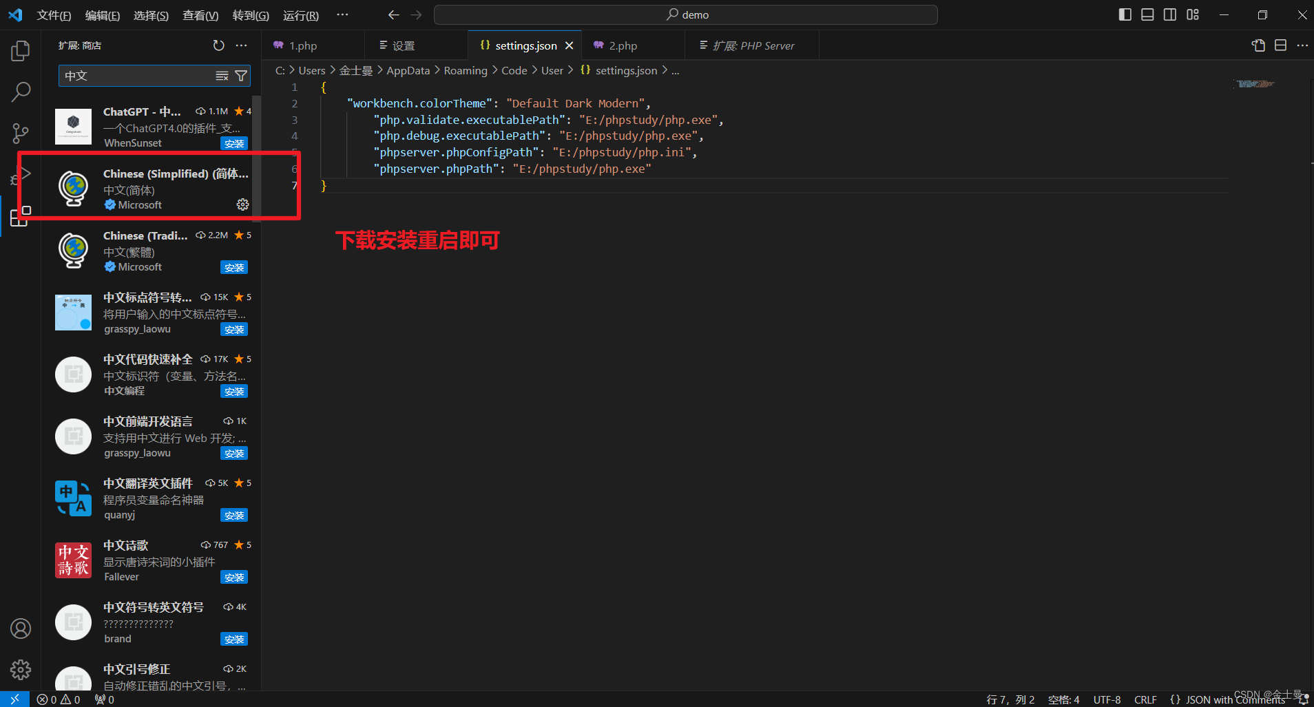This screenshot has height=707, width=1314.
Task: Select the 中文引号修正 extension entry
Action: coord(151,677)
